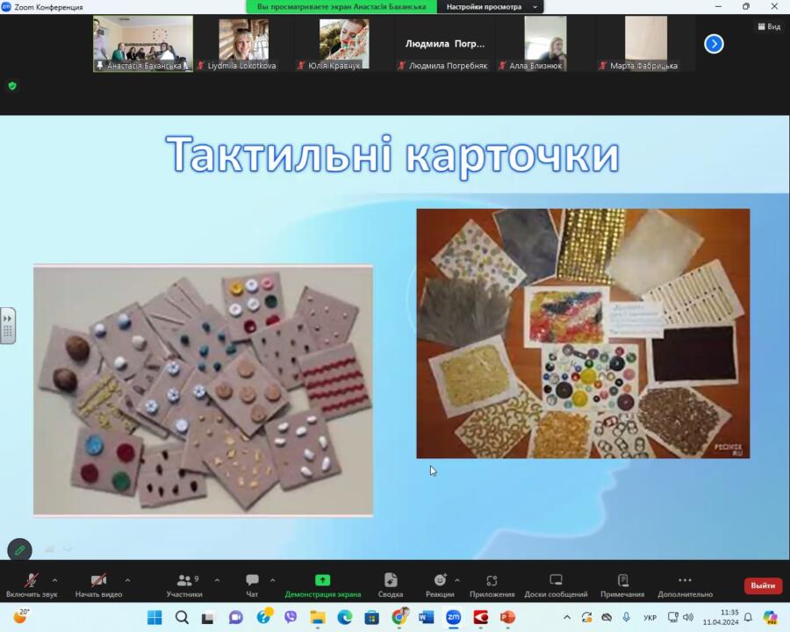Expand the collapsed side panel handle
Screen dimensions: 790x632
coord(8,326)
